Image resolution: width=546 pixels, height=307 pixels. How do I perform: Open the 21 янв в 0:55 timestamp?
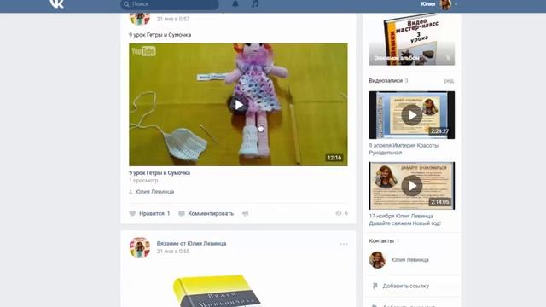[x=173, y=252]
